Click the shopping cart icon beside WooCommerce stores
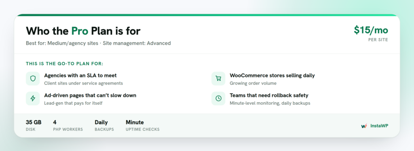Image resolution: width=414 pixels, height=151 pixels. pyautogui.click(x=218, y=79)
